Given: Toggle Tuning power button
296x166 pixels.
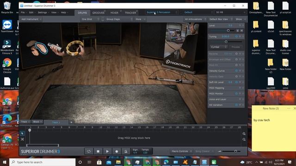Looking at the screenshot, I should (x=236, y=36).
